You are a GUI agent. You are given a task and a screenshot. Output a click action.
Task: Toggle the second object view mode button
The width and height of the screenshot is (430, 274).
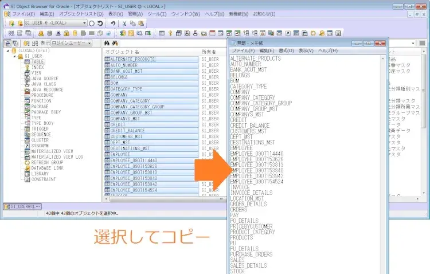coord(15,43)
